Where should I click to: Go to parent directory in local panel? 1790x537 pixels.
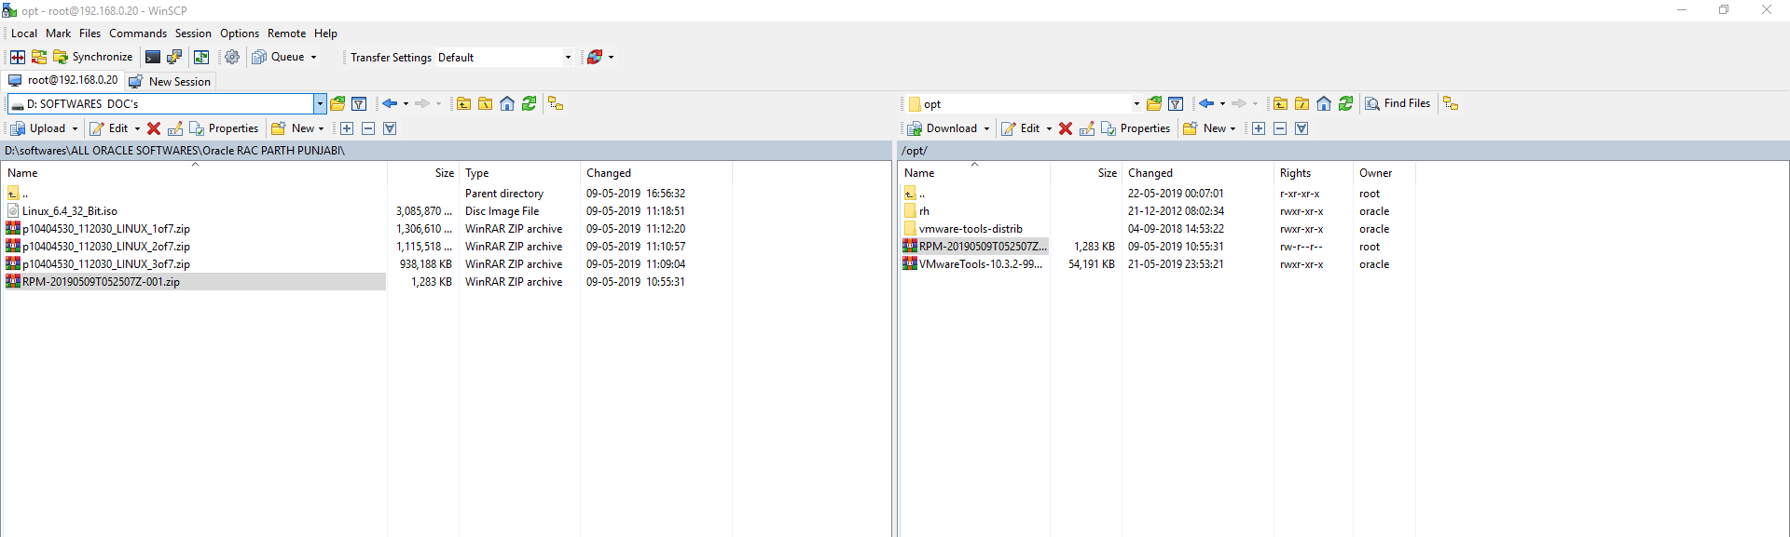tap(463, 103)
